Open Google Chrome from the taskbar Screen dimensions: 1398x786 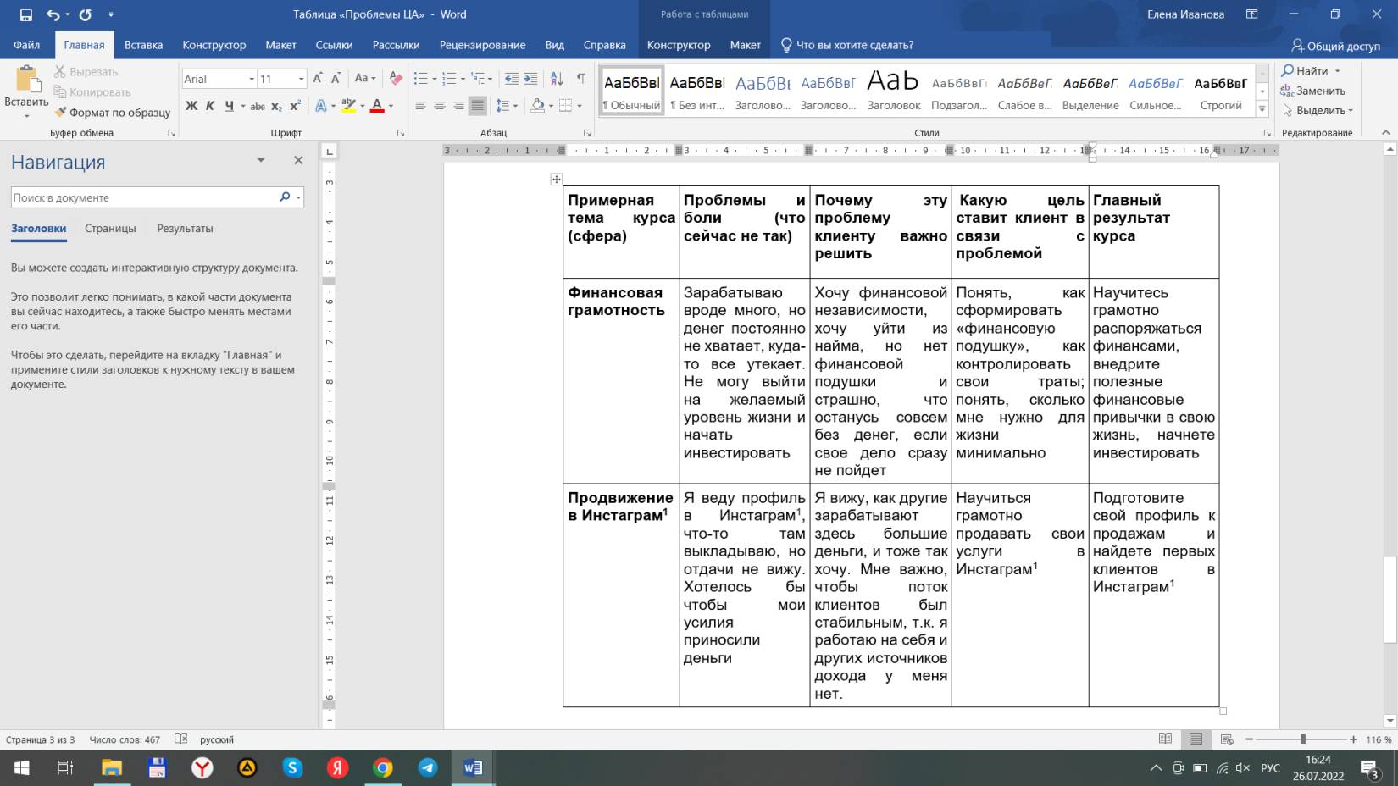point(383,768)
